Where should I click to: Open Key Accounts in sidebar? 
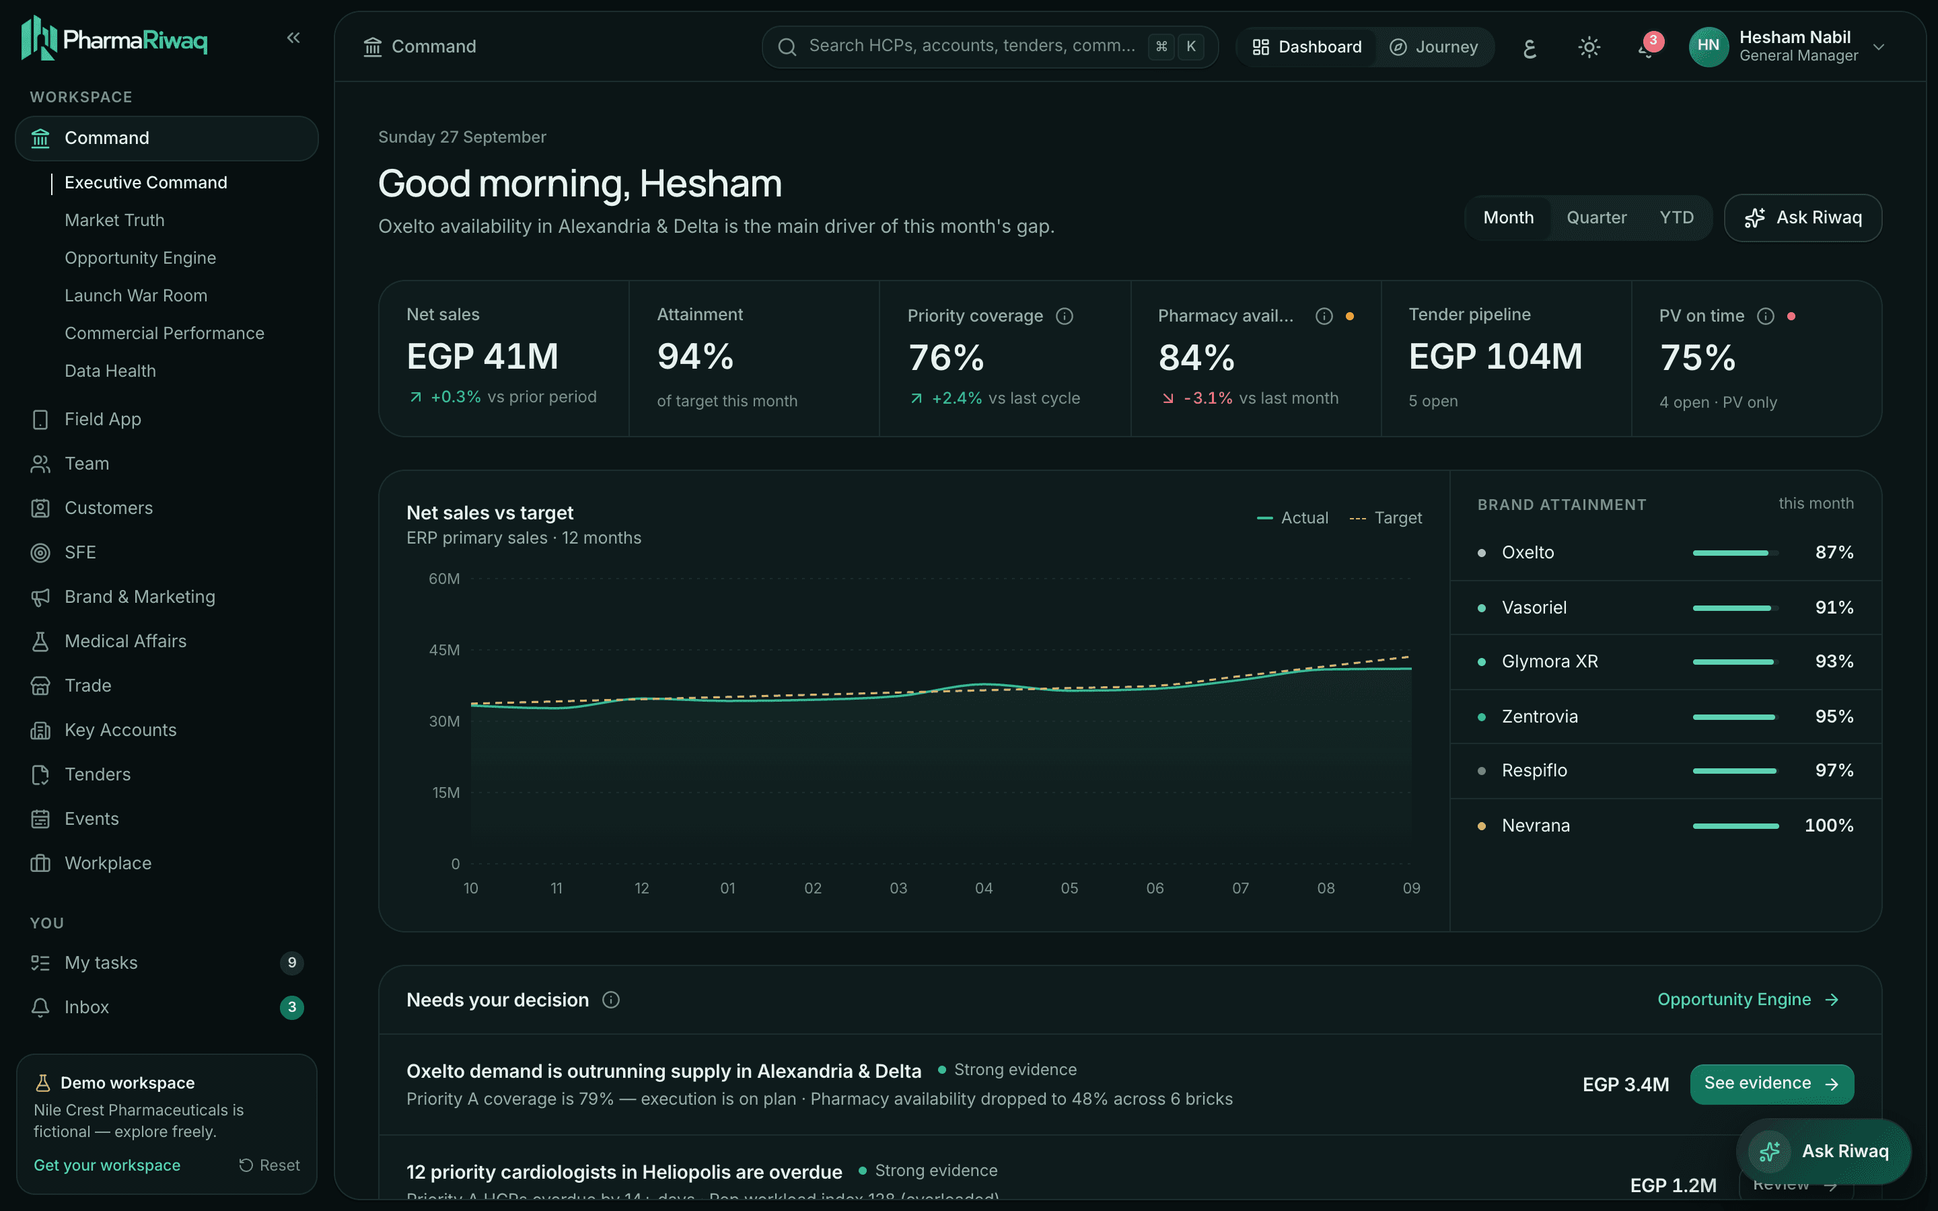167,730
